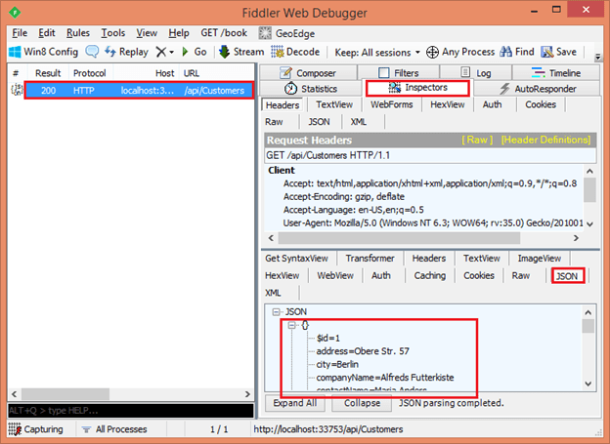
Task: Click the Accept-Encoding: gzip, deflate header line
Action: point(344,196)
